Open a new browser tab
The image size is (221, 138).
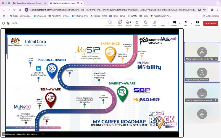point(87,3)
